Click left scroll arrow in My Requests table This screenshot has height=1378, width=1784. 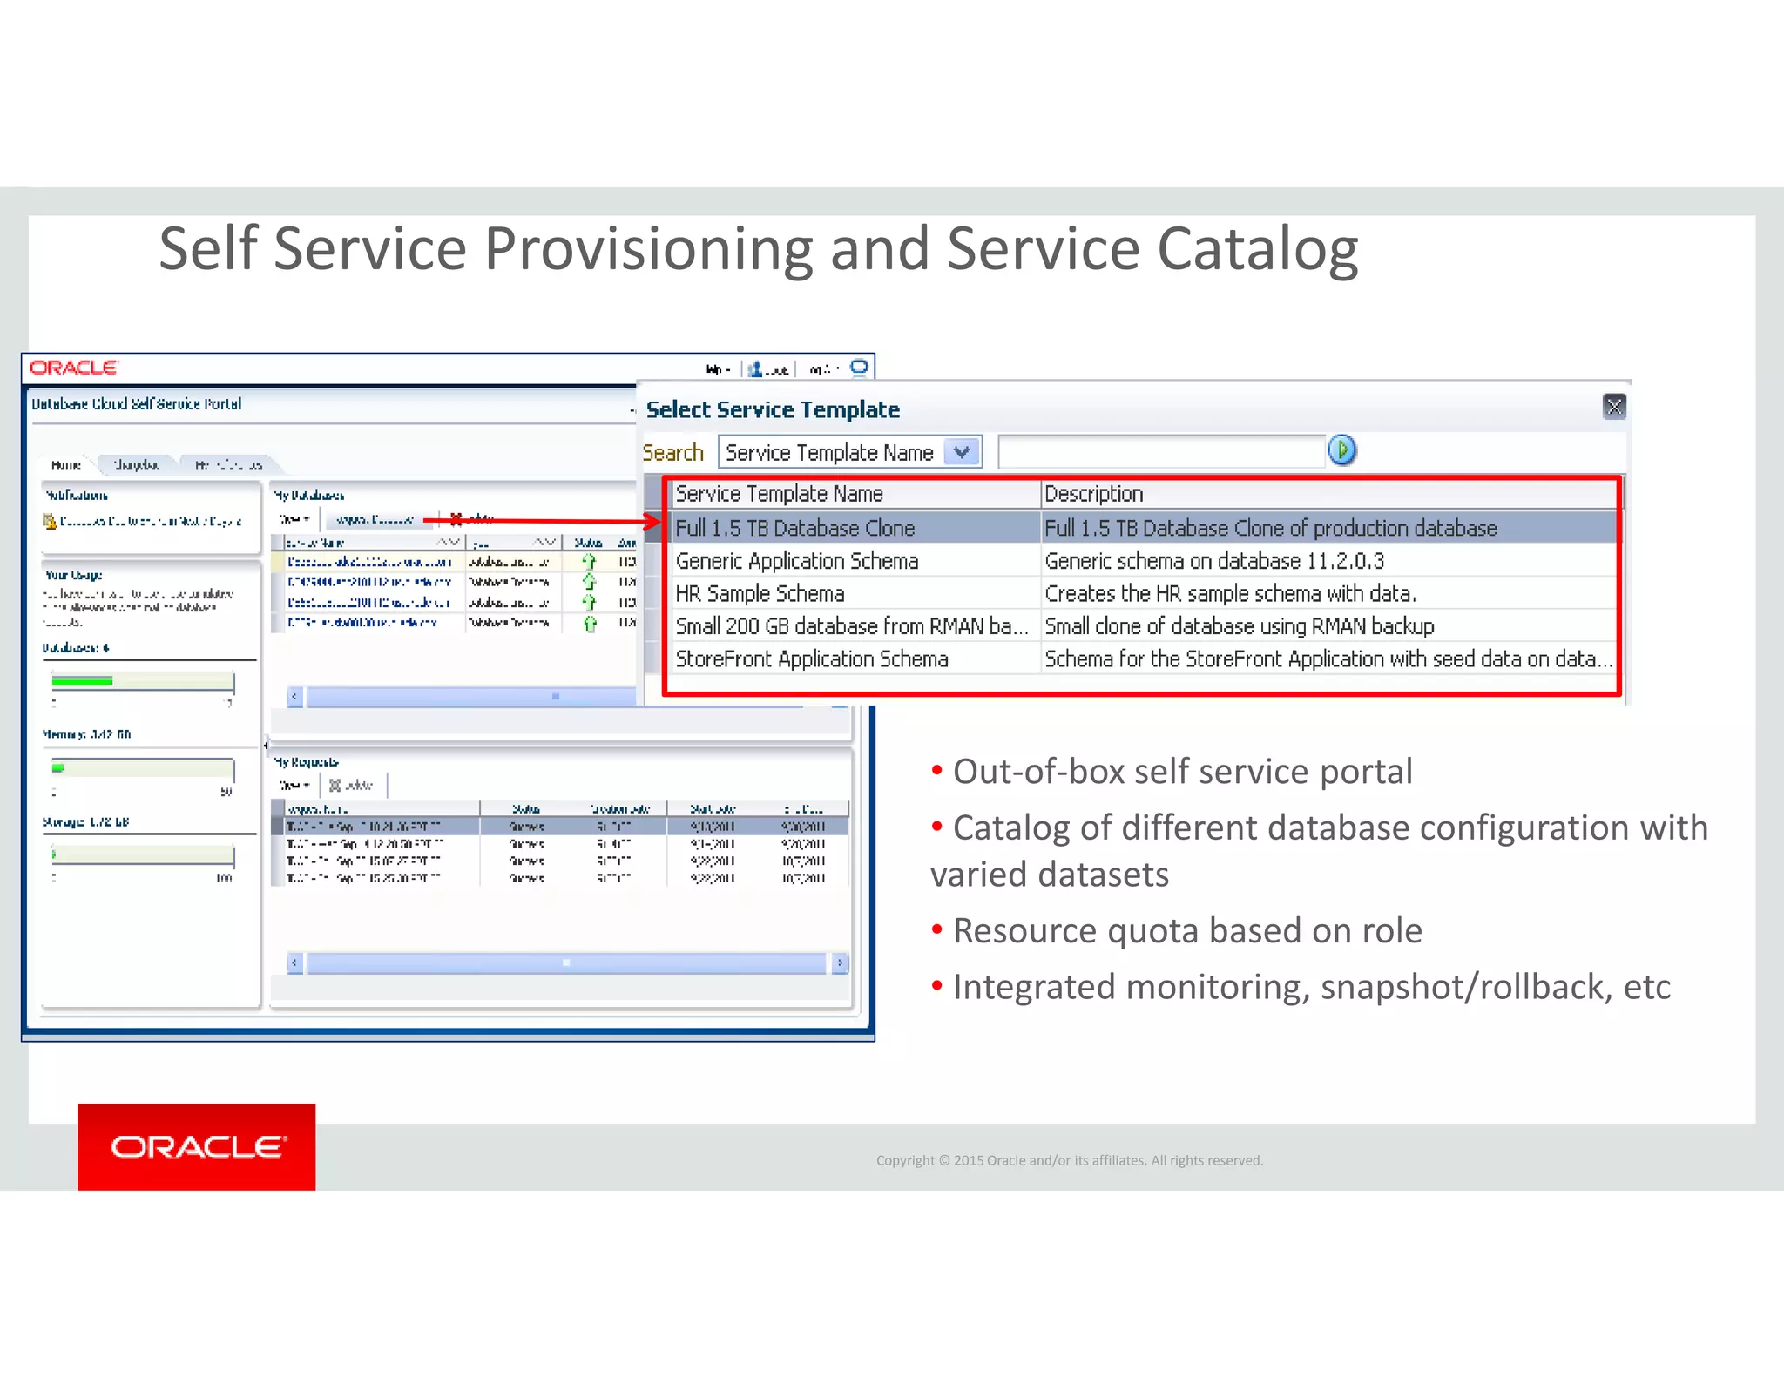click(295, 963)
